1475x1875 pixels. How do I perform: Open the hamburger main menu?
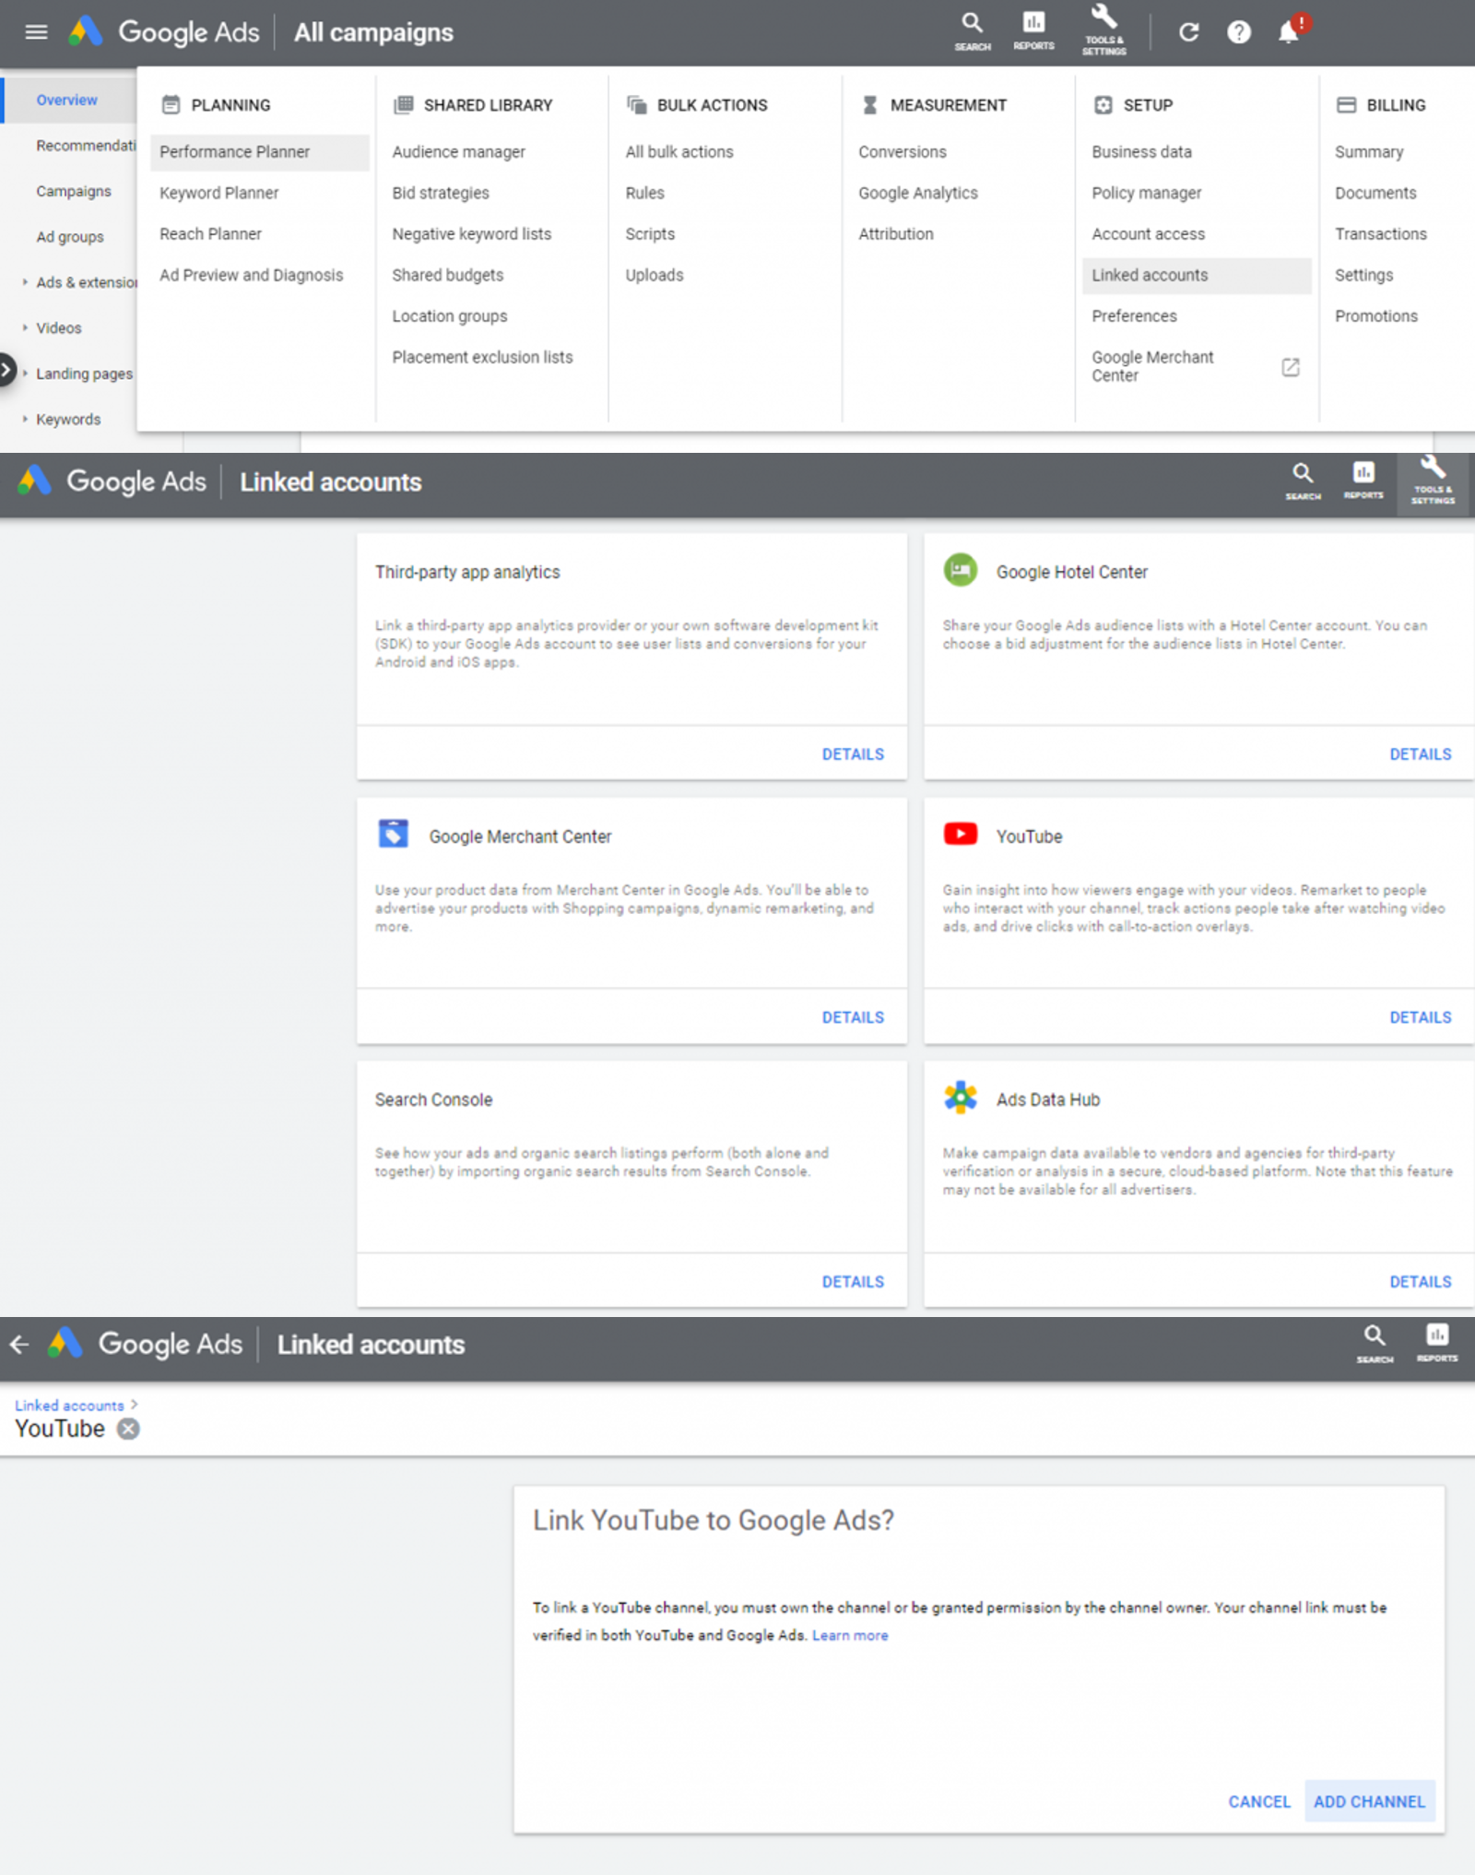click(36, 32)
